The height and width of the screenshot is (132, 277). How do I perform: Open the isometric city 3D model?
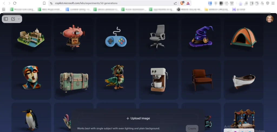tap(31, 37)
